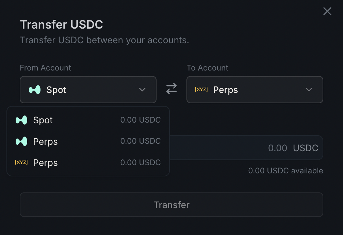Click the XYZ Perps row's USDC balance
The image size is (343, 235).
pos(140,162)
